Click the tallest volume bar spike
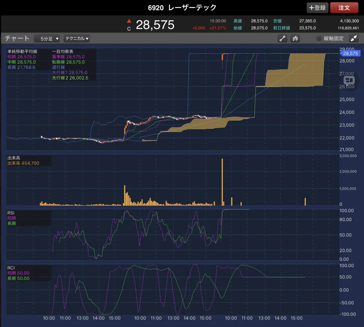This screenshot has width=364, height=327. click(x=222, y=182)
